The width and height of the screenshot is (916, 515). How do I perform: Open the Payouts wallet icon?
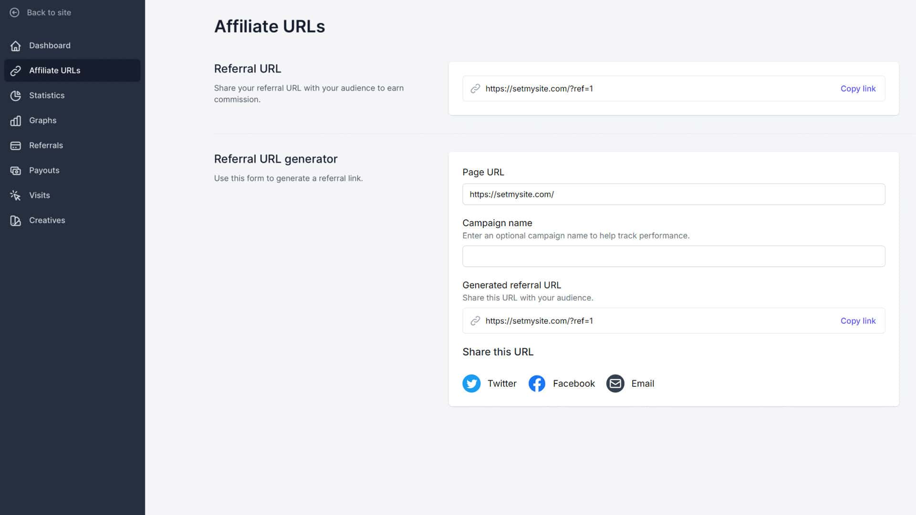[x=16, y=170]
